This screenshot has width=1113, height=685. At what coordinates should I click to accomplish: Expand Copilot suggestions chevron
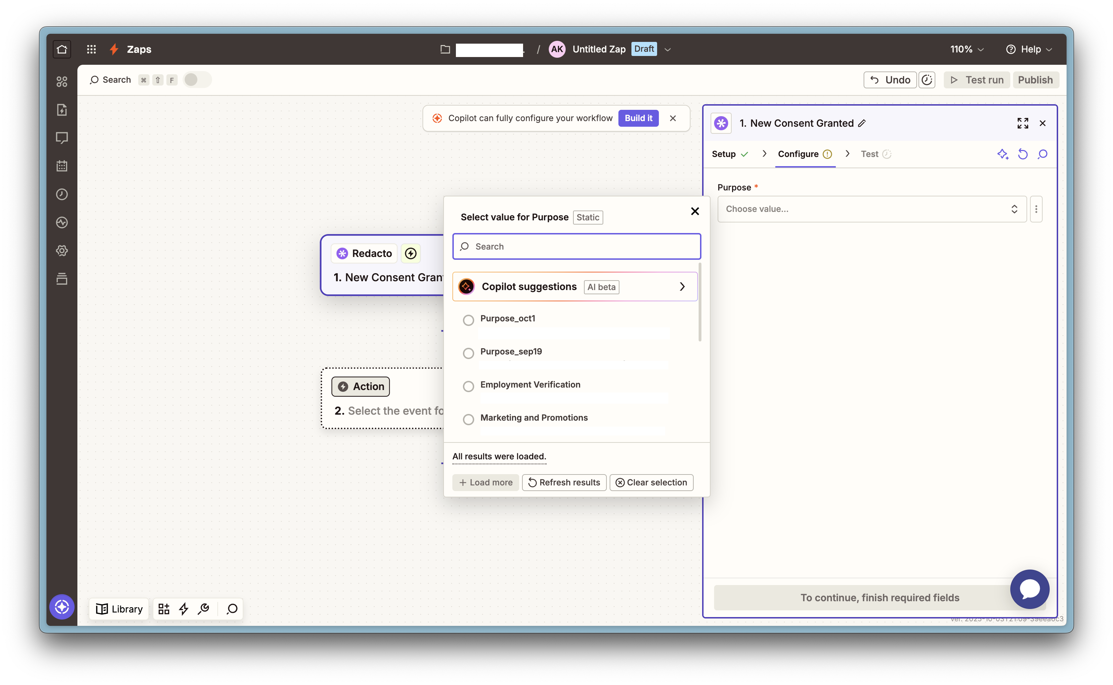point(682,287)
